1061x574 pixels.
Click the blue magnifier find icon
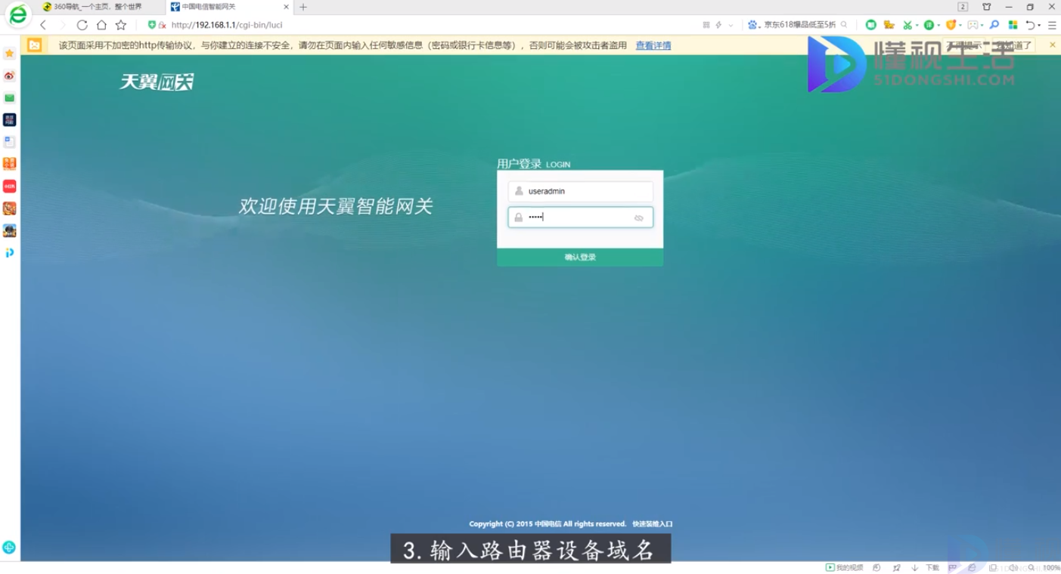click(994, 25)
